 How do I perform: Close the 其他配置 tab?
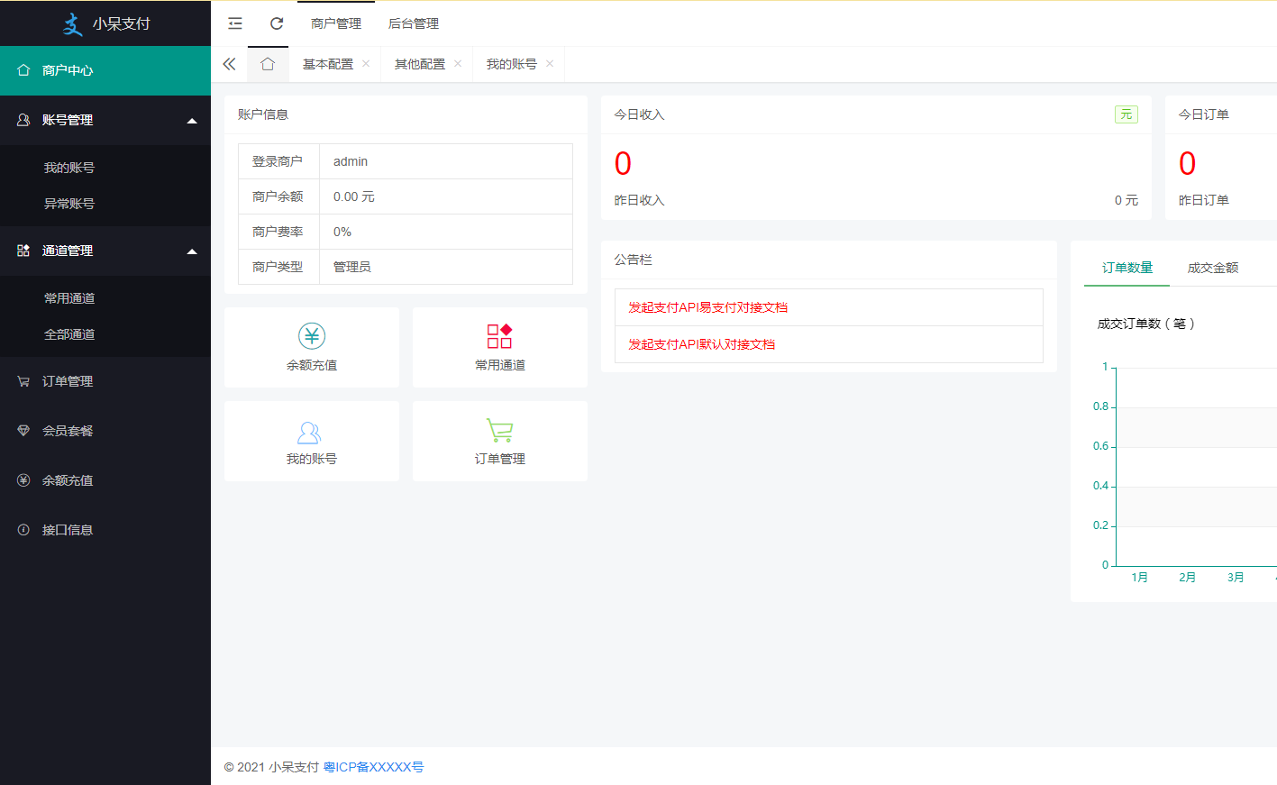pyautogui.click(x=458, y=64)
